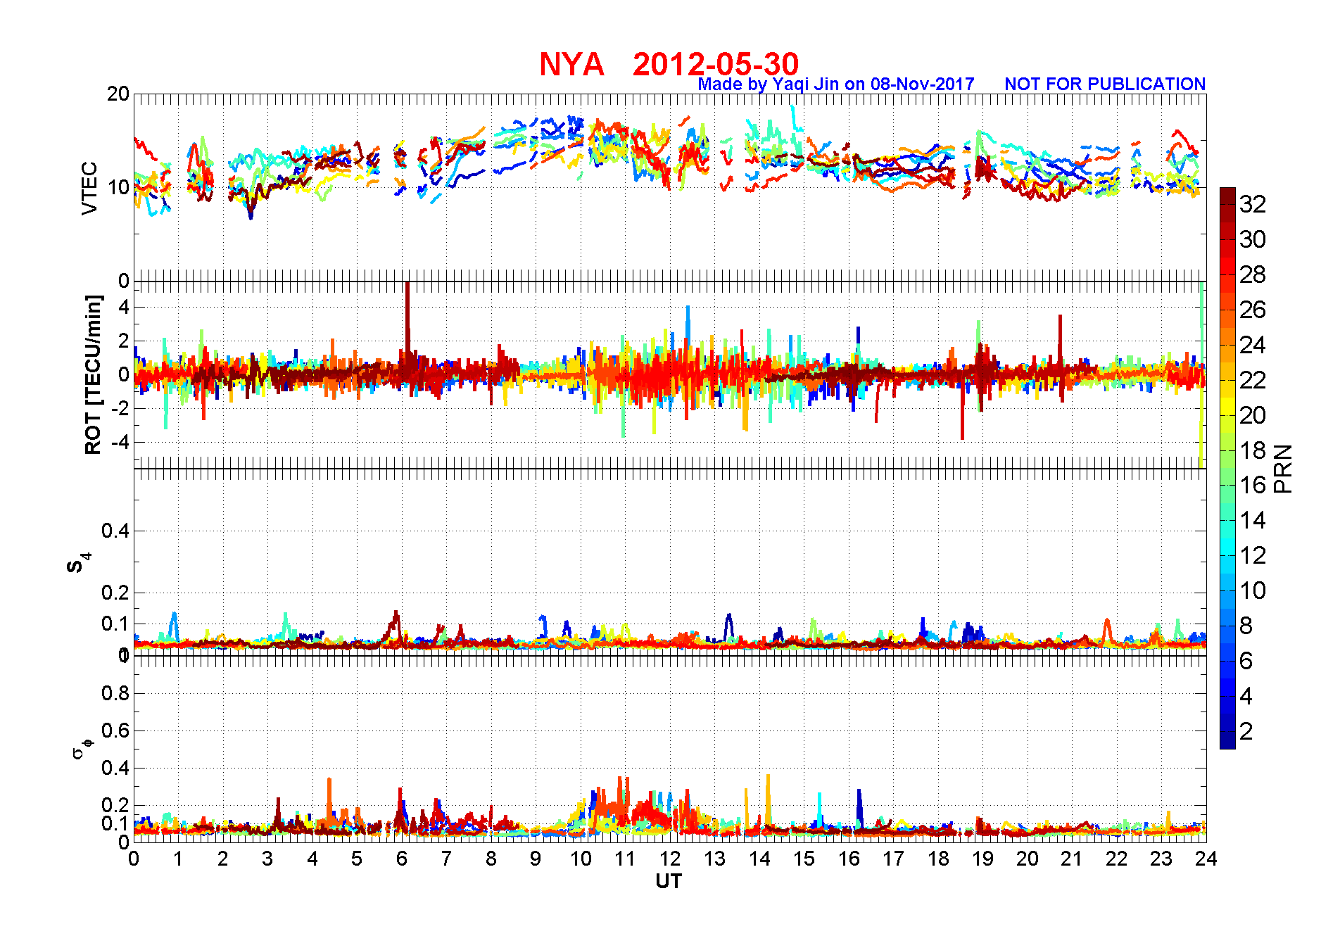Click the "Made by Yaqi Jin on 08-Nov-2017" text
Viewport: 1340px width, 936px height.
point(836,84)
